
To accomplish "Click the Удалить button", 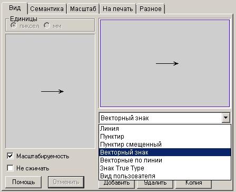I will point(155,184).
